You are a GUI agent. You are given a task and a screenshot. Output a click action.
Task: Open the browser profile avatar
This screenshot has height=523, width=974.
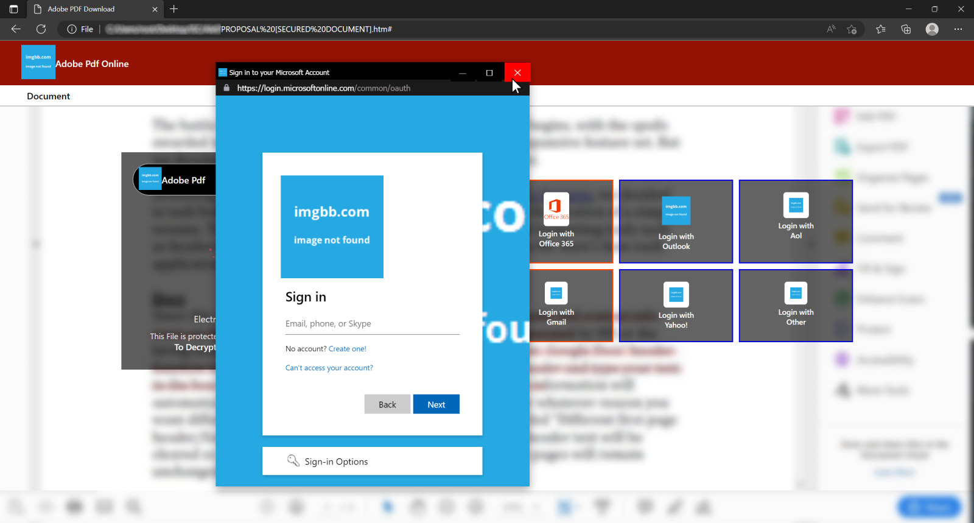[x=932, y=29]
